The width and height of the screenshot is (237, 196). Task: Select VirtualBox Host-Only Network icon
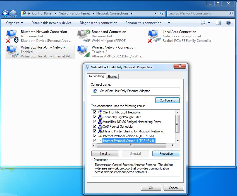pyautogui.click(x=12, y=52)
